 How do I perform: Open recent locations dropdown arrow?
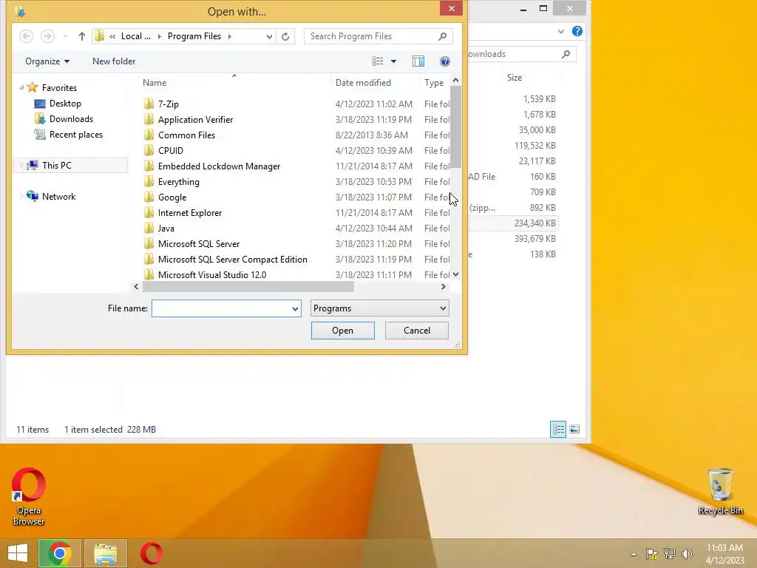65,36
